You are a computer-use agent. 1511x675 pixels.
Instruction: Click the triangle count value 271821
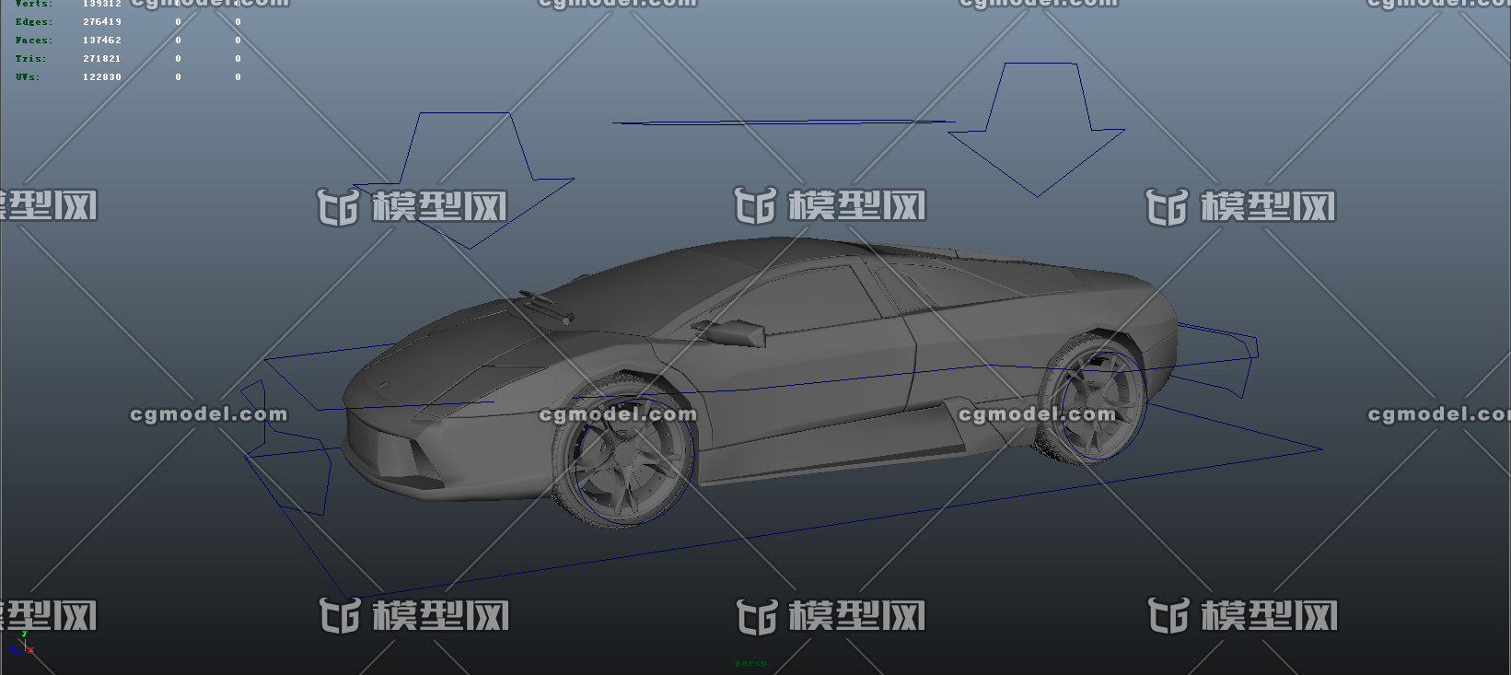coord(101,59)
